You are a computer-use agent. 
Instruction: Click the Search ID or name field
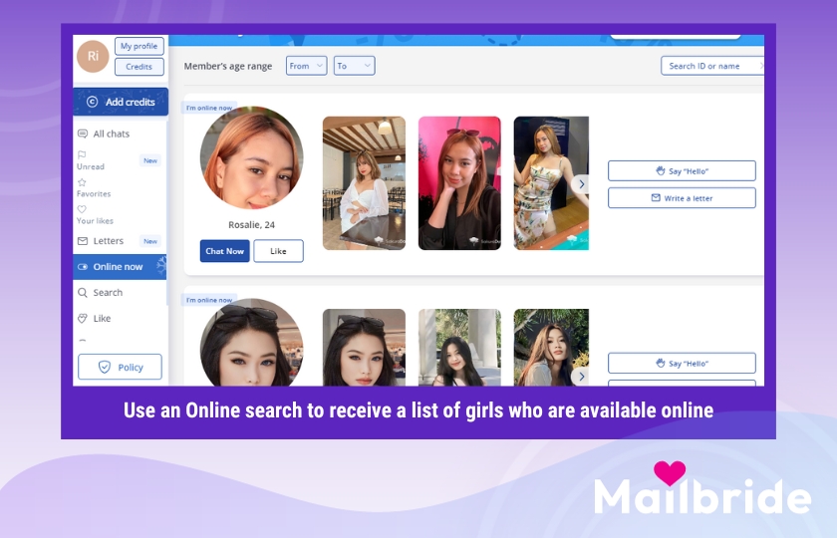tap(712, 66)
